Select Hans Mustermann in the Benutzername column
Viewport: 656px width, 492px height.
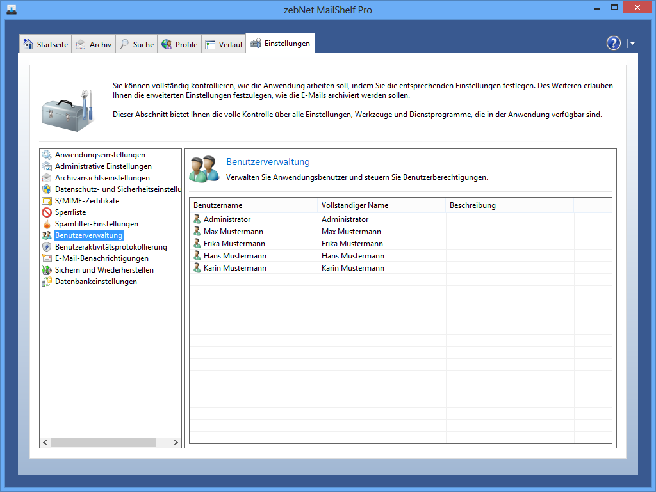click(x=235, y=256)
